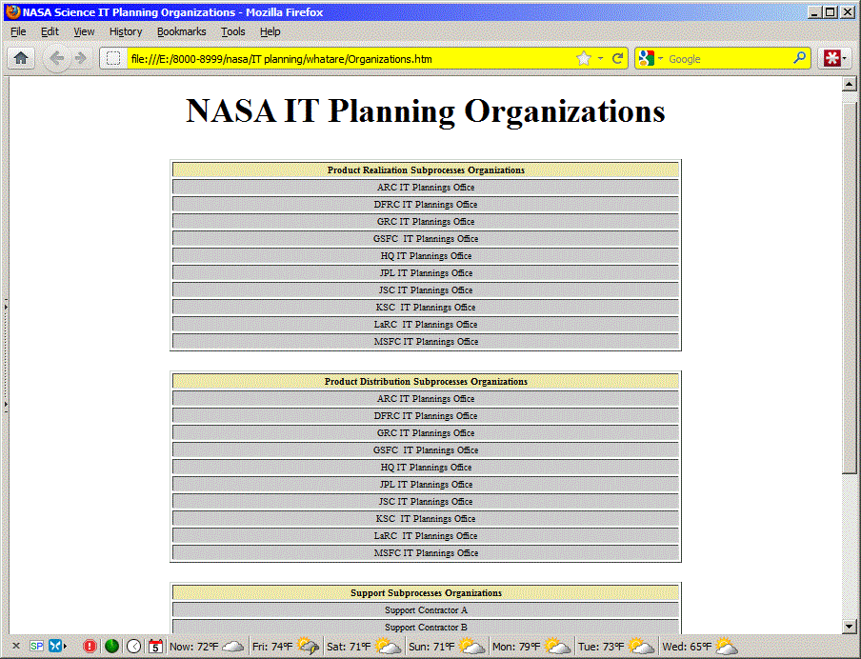Click 'Product Distribution Subprocesses Organizations' header
Screen dimensions: 861x659
pyautogui.click(x=426, y=382)
